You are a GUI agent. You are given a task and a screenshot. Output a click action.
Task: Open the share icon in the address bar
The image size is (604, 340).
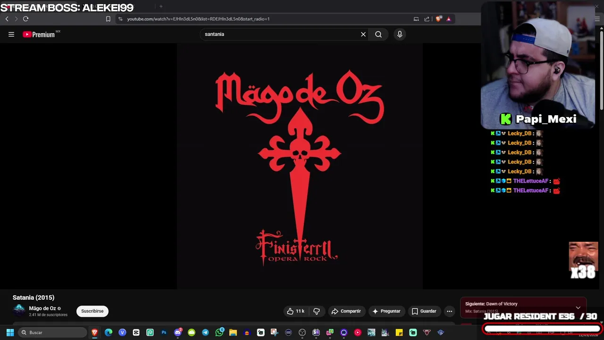[x=427, y=19]
